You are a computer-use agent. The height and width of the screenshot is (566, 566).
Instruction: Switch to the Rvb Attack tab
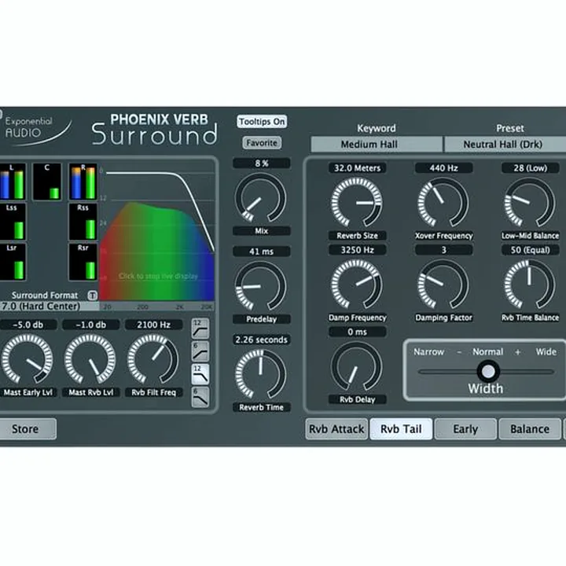pyautogui.click(x=336, y=429)
